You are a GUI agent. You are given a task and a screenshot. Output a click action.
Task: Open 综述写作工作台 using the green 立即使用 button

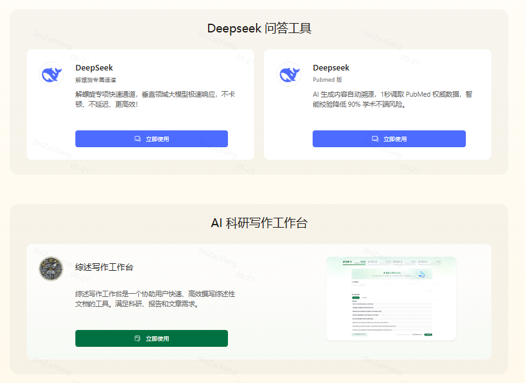(x=152, y=338)
